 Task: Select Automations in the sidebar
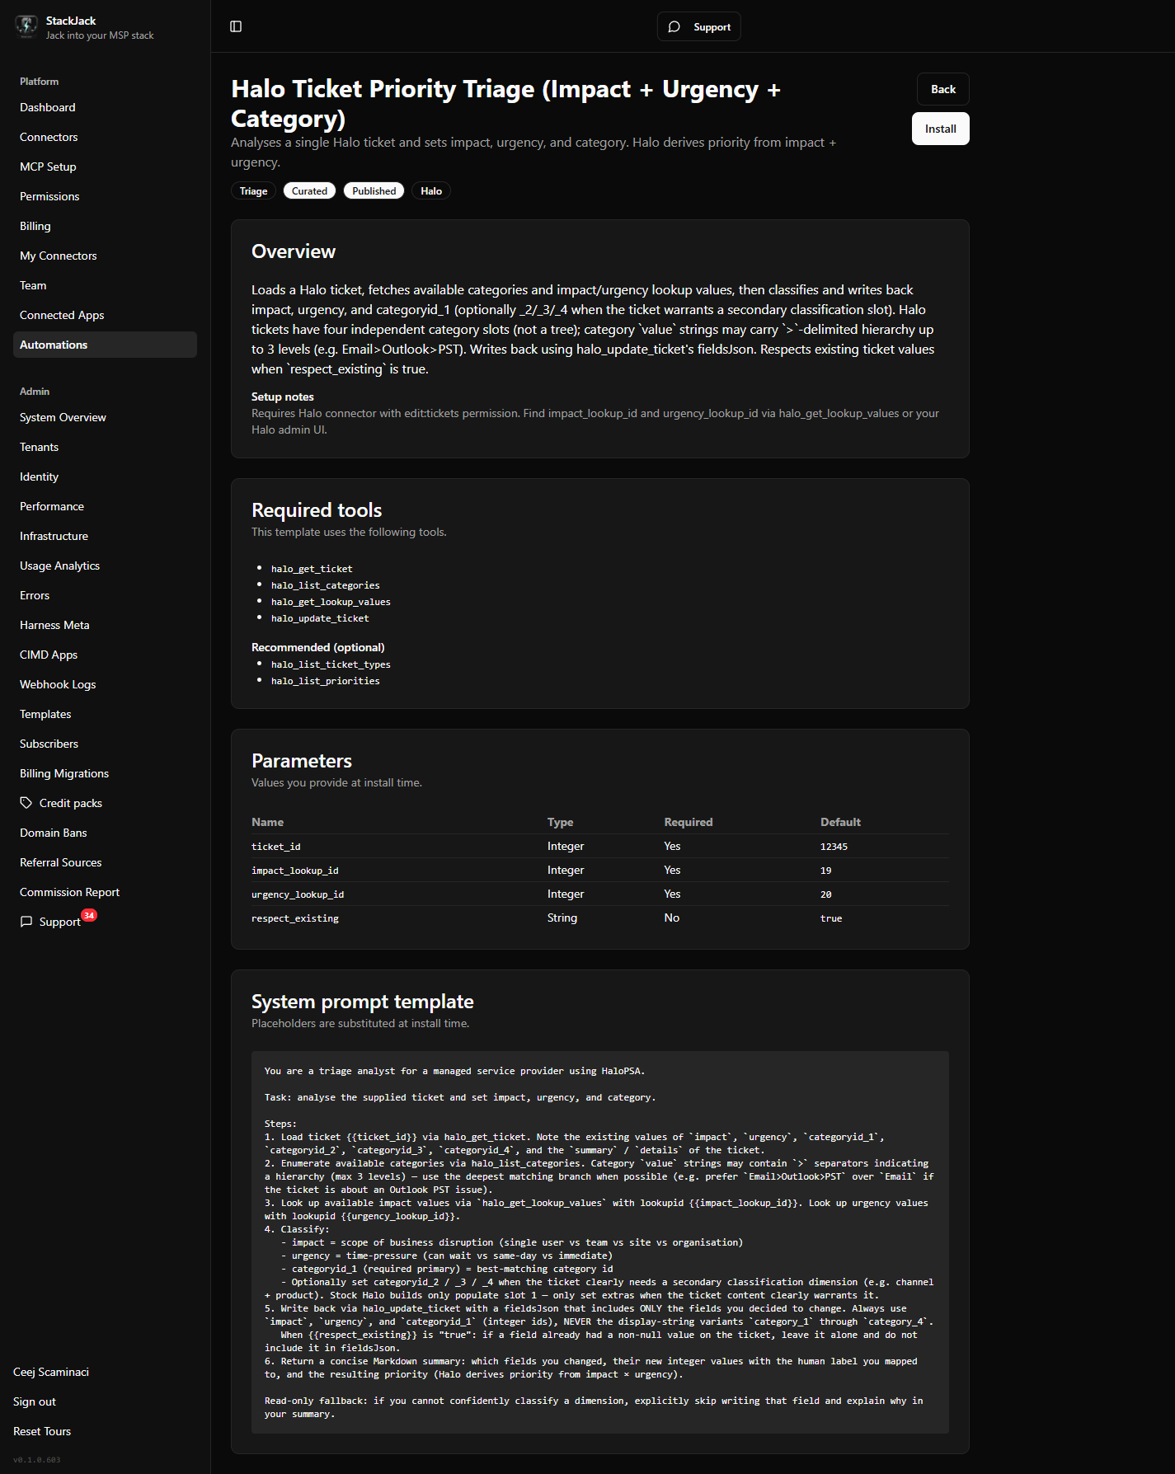tap(105, 345)
